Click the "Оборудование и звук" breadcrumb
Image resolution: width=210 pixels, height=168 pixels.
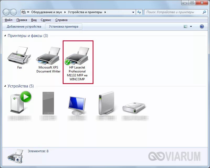pyautogui.click(x=46, y=12)
